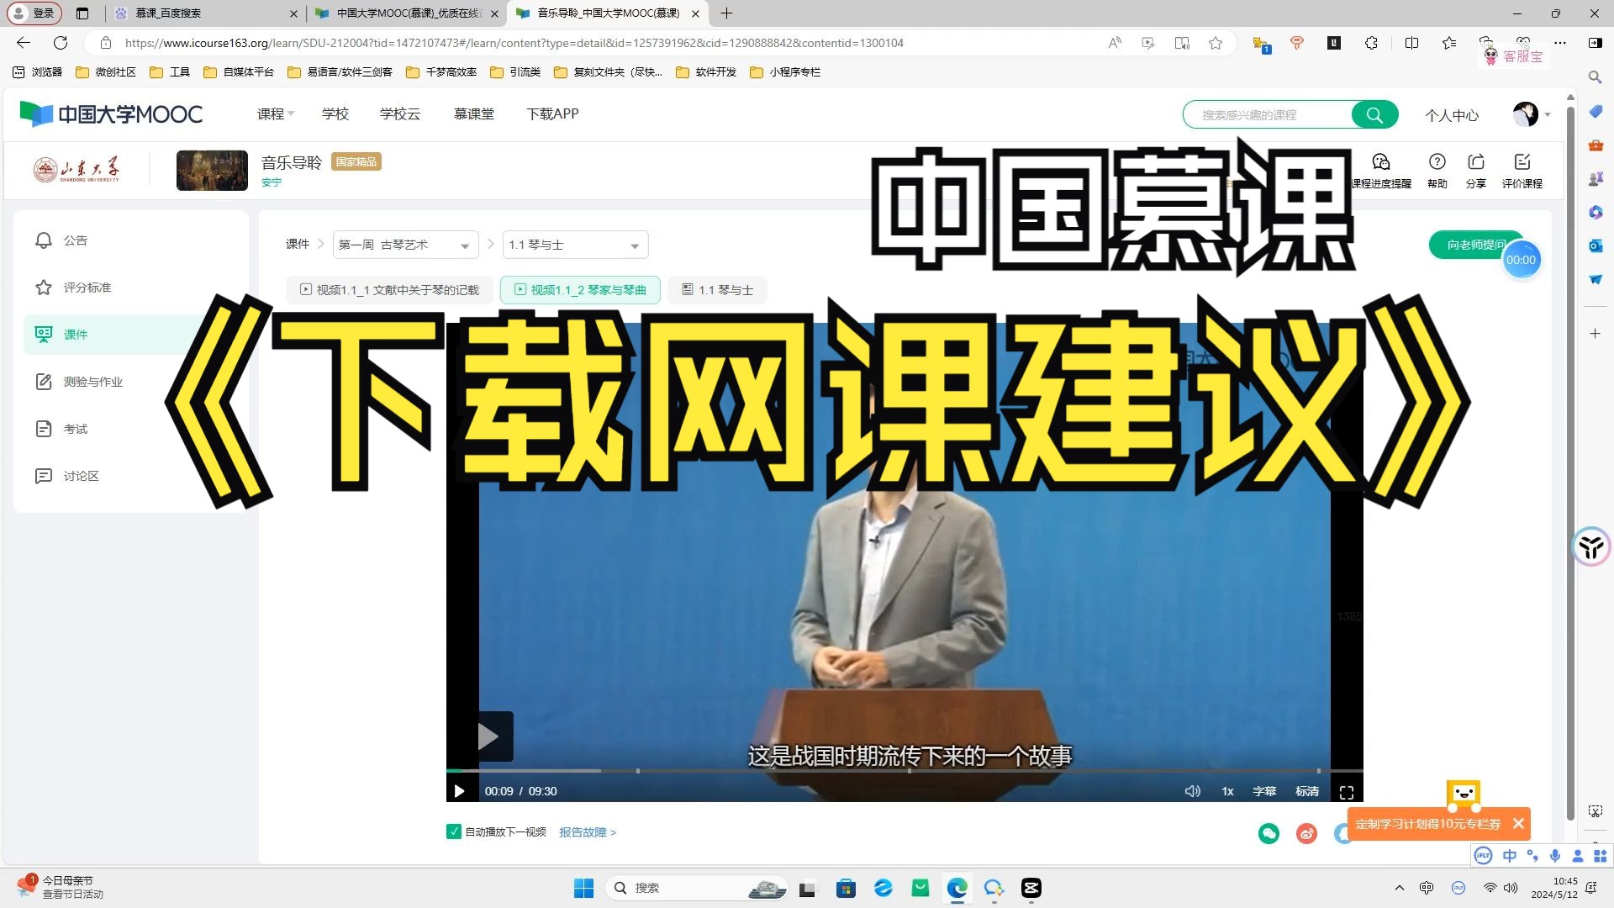Go back with the browser back arrow
The width and height of the screenshot is (1614, 908).
click(24, 43)
